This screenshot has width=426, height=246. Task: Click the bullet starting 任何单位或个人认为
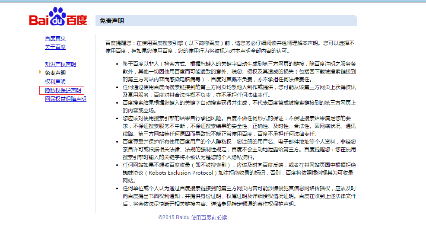(x=239, y=196)
